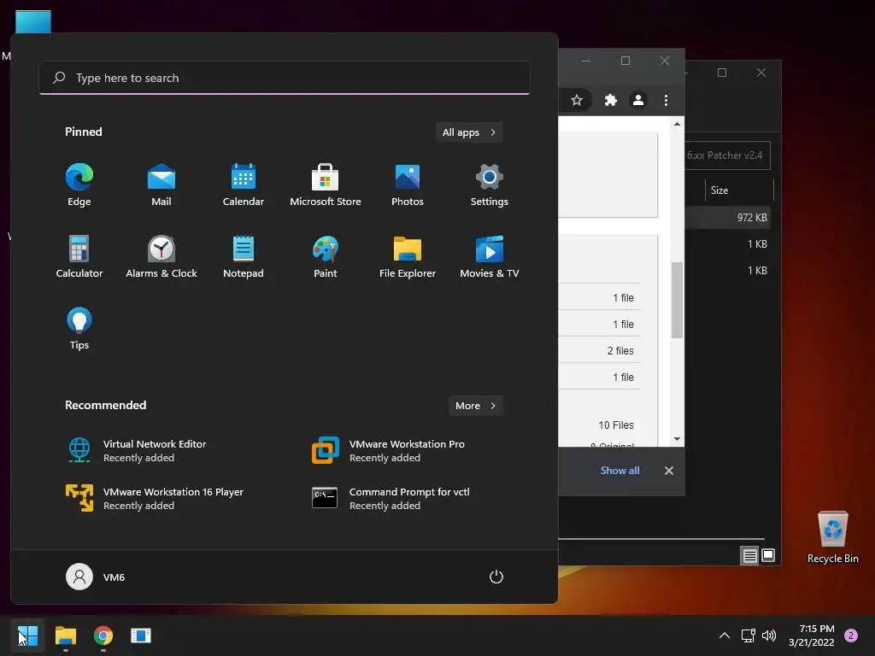
Task: Show hidden tray icons chevron
Action: coord(725,635)
